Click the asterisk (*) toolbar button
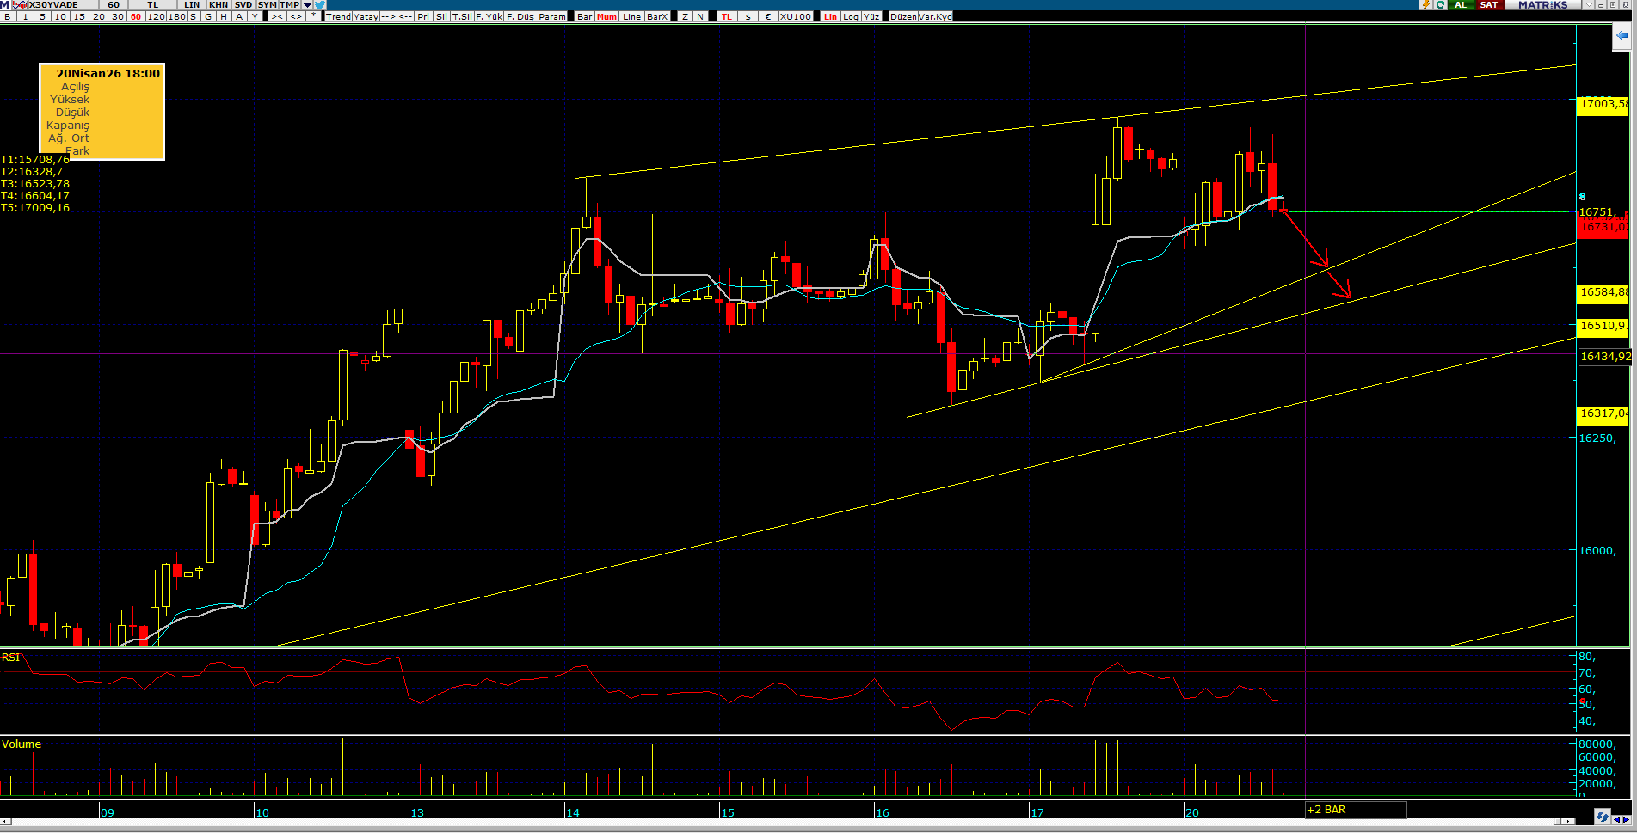The height and width of the screenshot is (833, 1637). click(313, 16)
